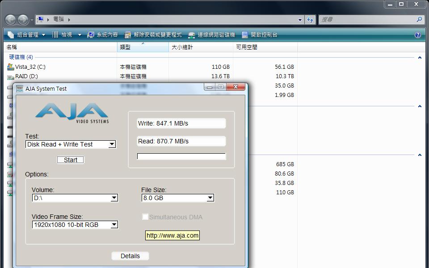Click the 檢視 views button
Image resolution: width=429 pixels, height=268 pixels.
tap(63, 35)
